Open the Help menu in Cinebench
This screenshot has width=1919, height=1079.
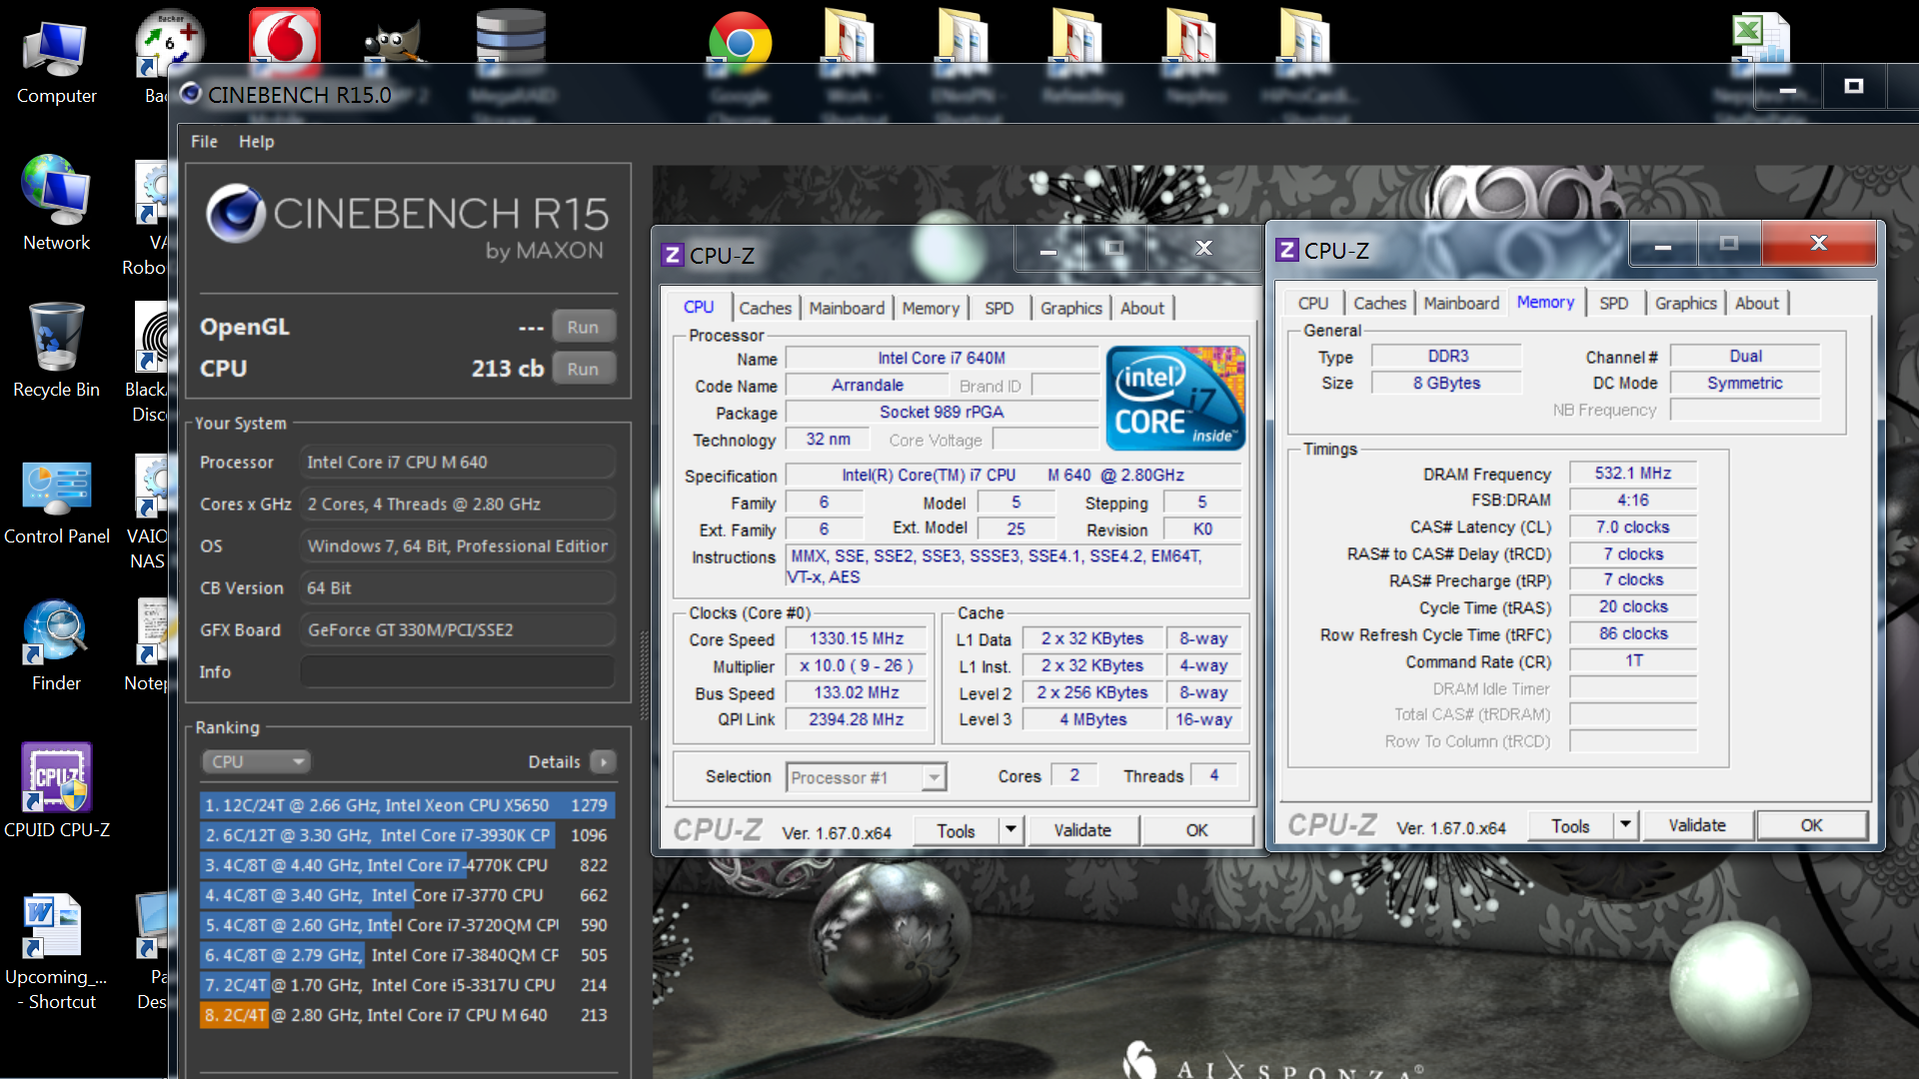click(x=257, y=141)
